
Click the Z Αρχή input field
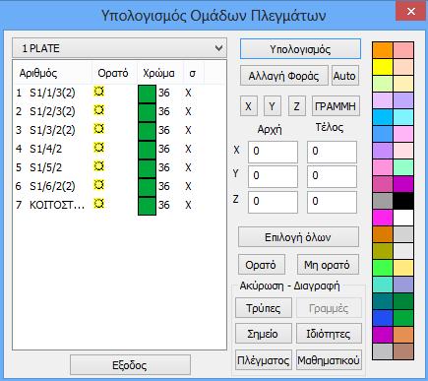pos(273,202)
